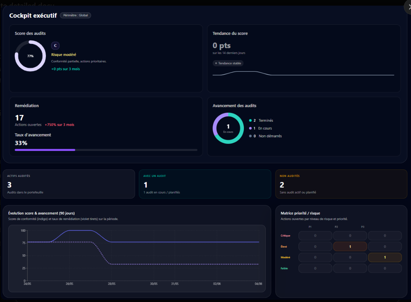Click the Élevé P3 matrix cell
The width and height of the screenshot is (411, 302).
click(x=385, y=246)
